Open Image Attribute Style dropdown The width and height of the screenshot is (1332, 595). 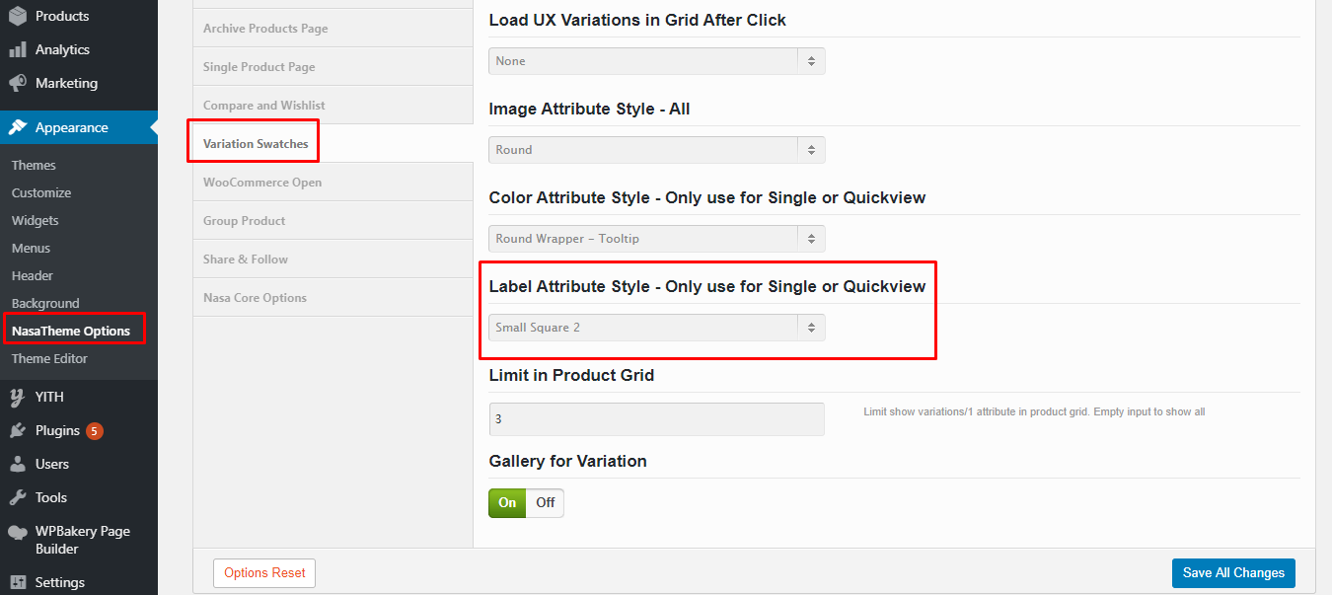(x=656, y=150)
